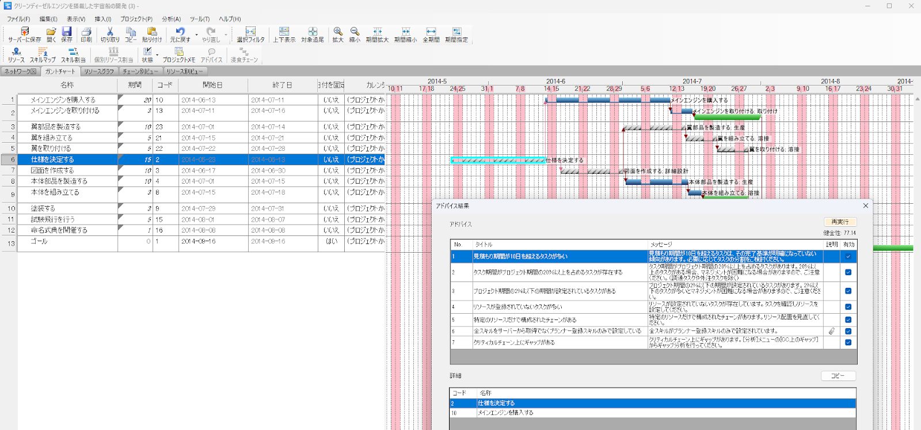
Task: Switch to the リソースグラフ tab
Action: (x=98, y=71)
